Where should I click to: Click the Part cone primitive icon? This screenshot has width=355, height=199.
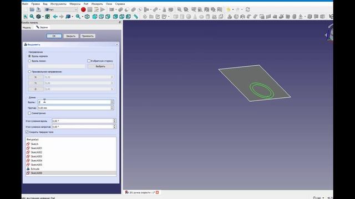click(x=195, y=17)
